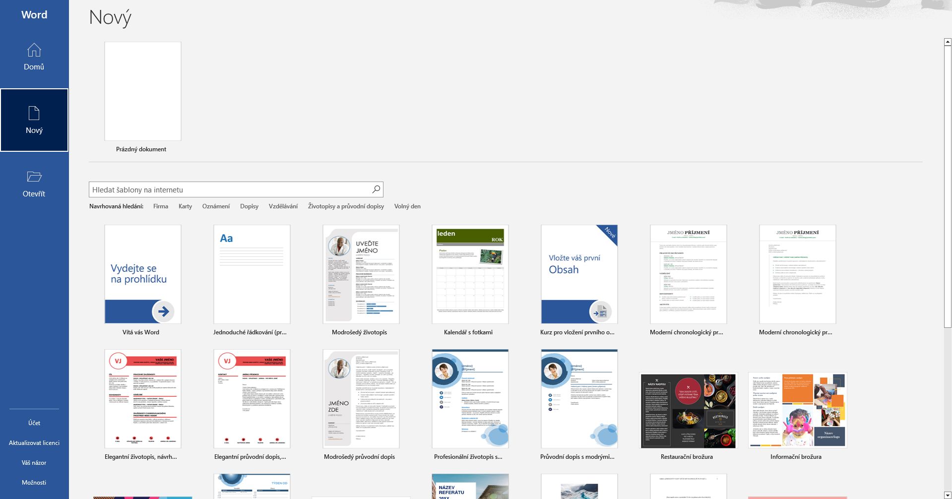Click the scrollbar up arrow
The height and width of the screenshot is (499, 952).
click(x=948, y=42)
